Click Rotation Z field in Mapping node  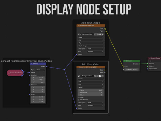(x=38, y=92)
